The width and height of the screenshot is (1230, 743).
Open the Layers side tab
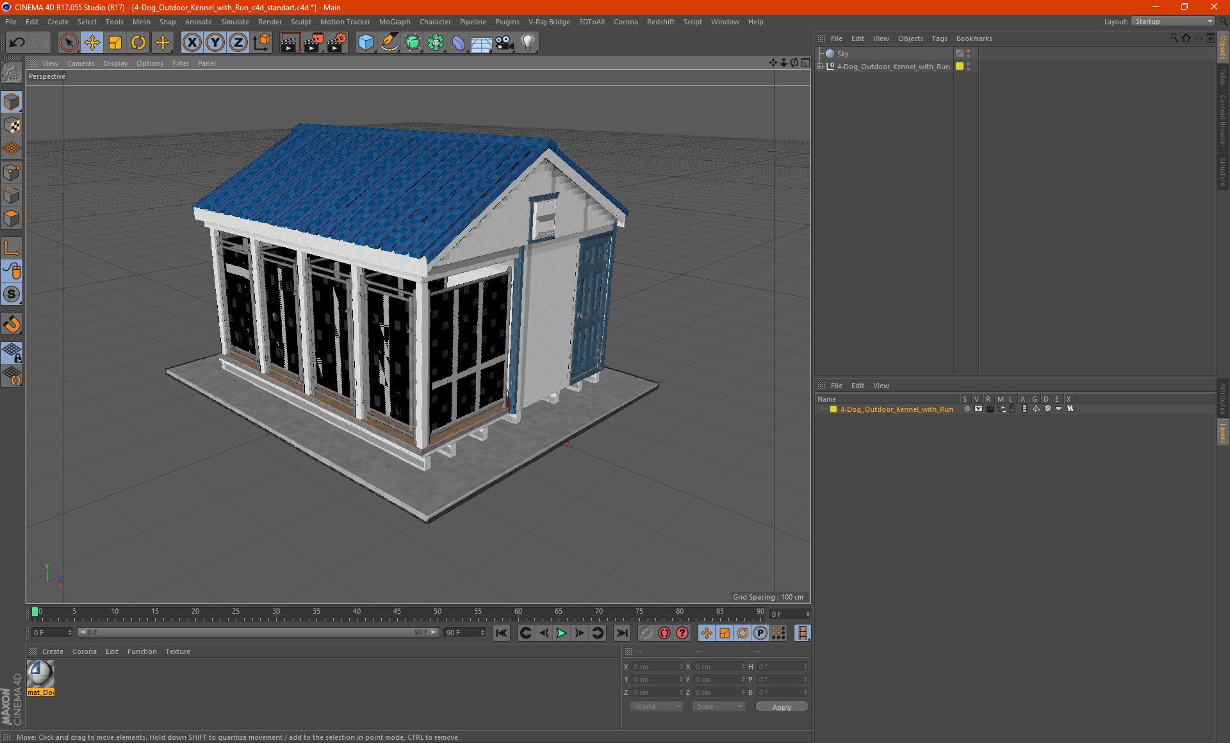pyautogui.click(x=1223, y=432)
